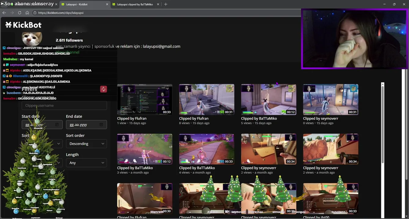Open the browser home page

coord(27,13)
